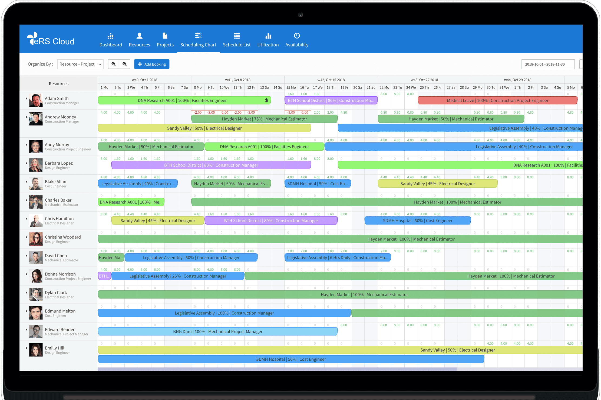Expand Barbara Lopez's row

[27, 163]
